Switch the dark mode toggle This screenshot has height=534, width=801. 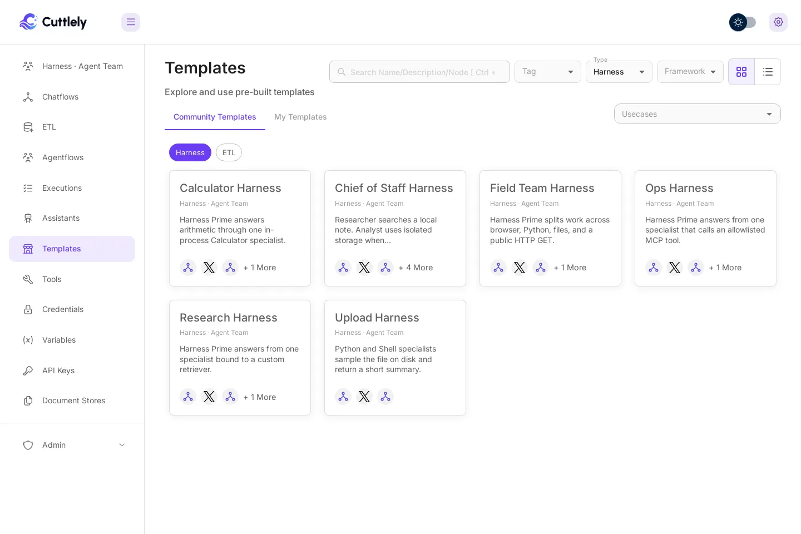[743, 22]
